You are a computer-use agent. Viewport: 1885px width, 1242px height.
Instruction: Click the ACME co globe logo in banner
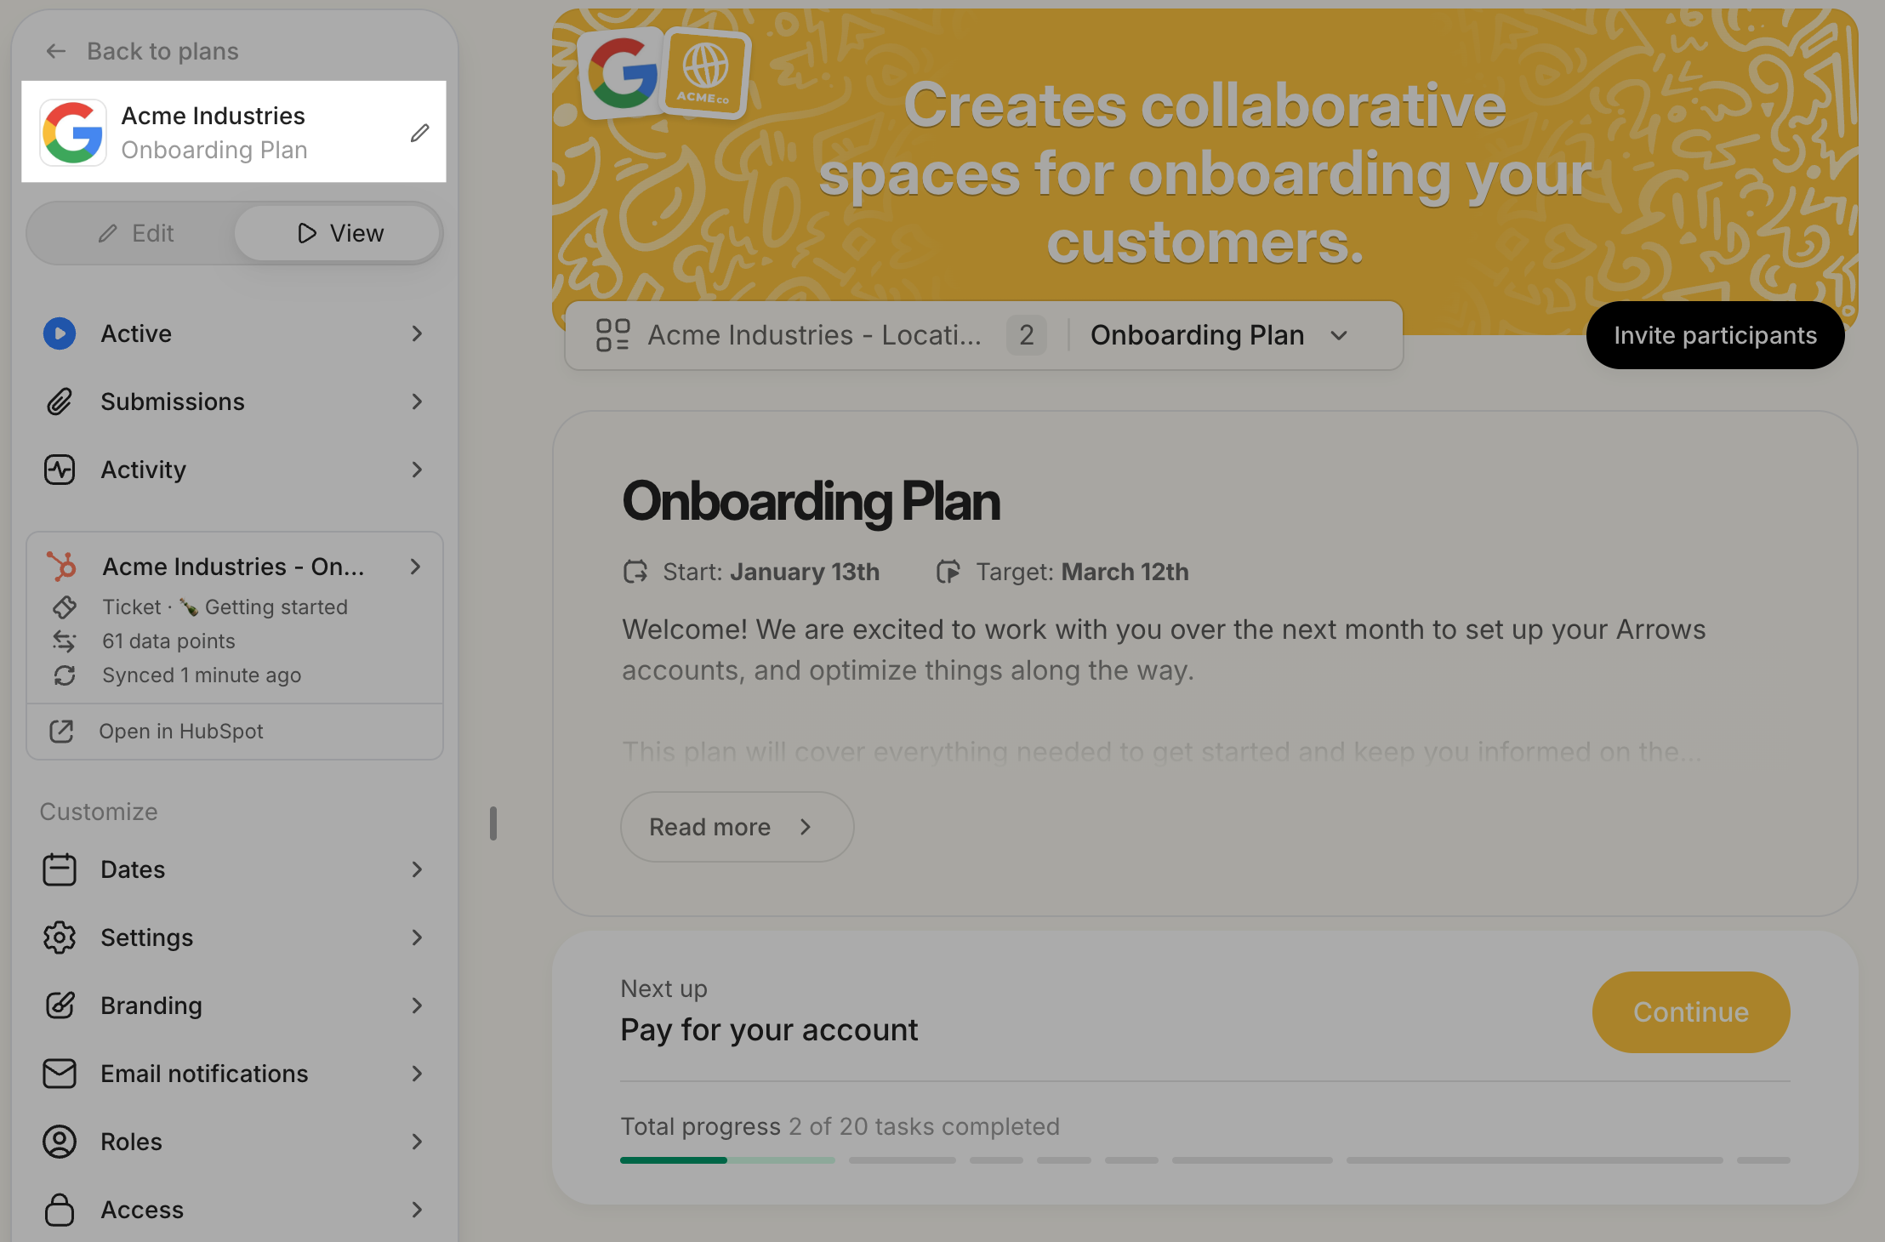[x=705, y=72]
